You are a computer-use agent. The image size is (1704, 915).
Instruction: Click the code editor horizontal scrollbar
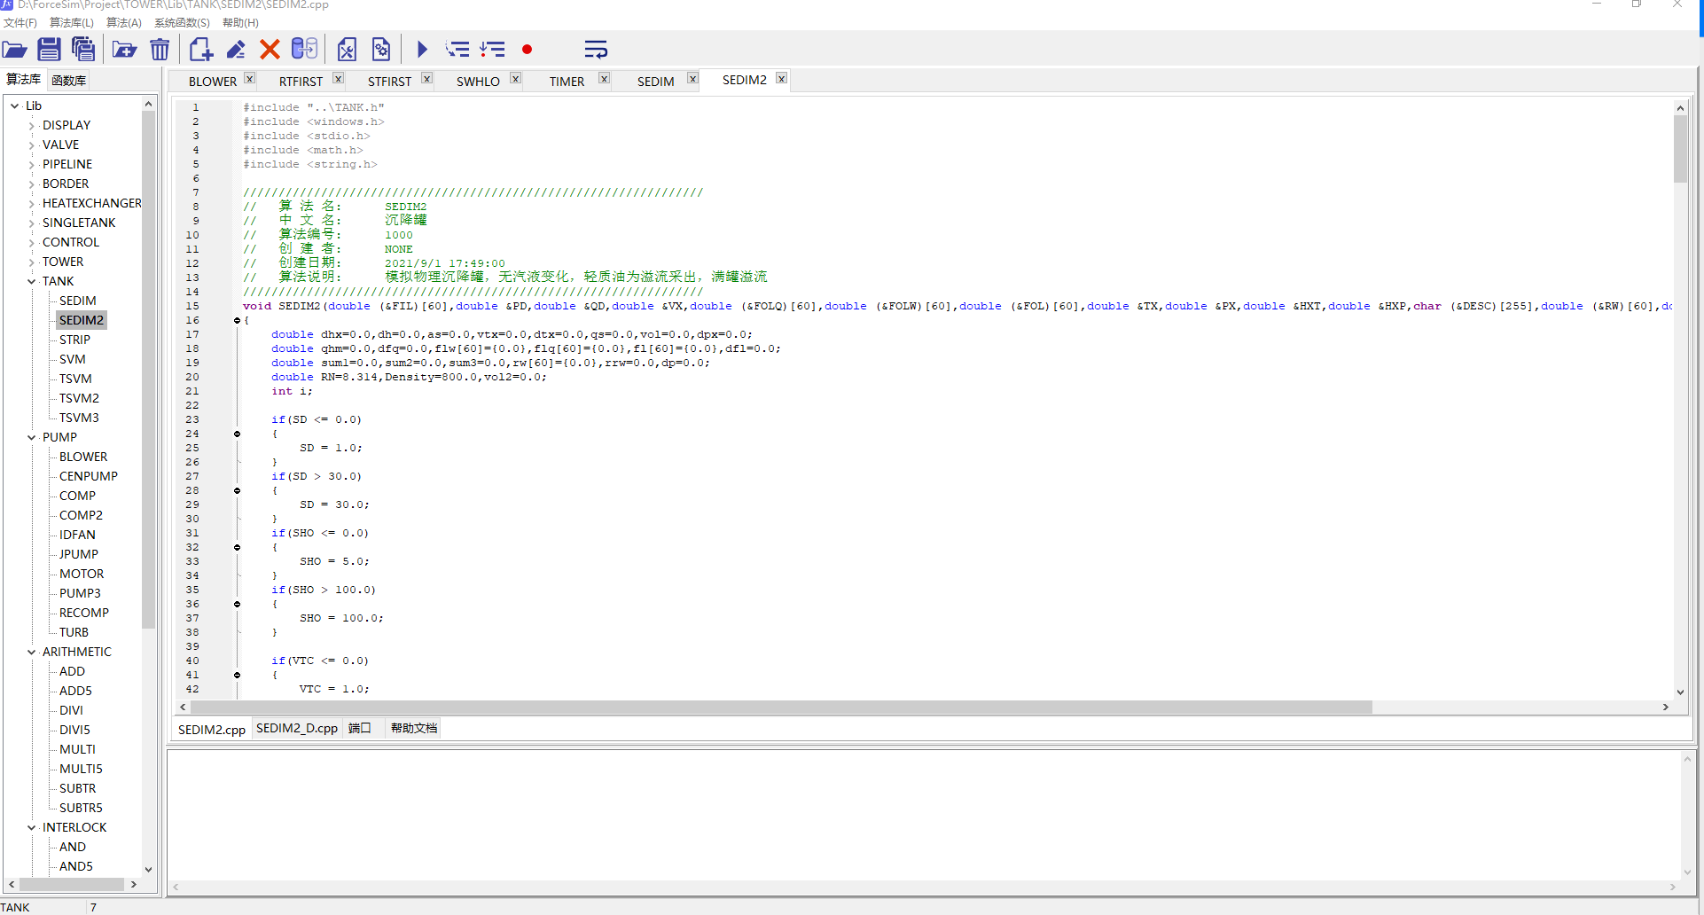(780, 708)
